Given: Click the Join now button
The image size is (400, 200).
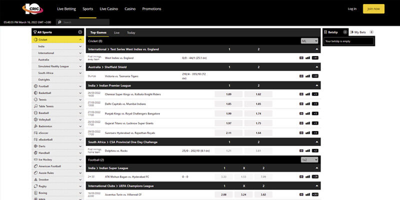Looking at the screenshot, I should [373, 9].
